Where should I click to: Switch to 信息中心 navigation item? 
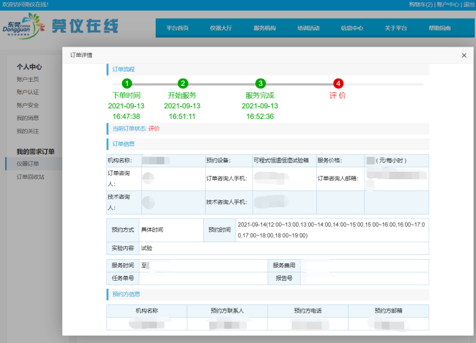pos(352,28)
